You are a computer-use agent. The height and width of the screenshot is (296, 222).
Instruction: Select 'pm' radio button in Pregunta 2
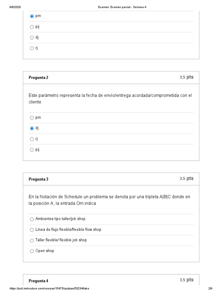(x=32, y=118)
